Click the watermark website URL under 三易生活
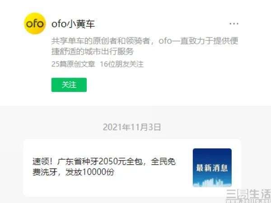This screenshot has height=203, width=271. [248, 201]
